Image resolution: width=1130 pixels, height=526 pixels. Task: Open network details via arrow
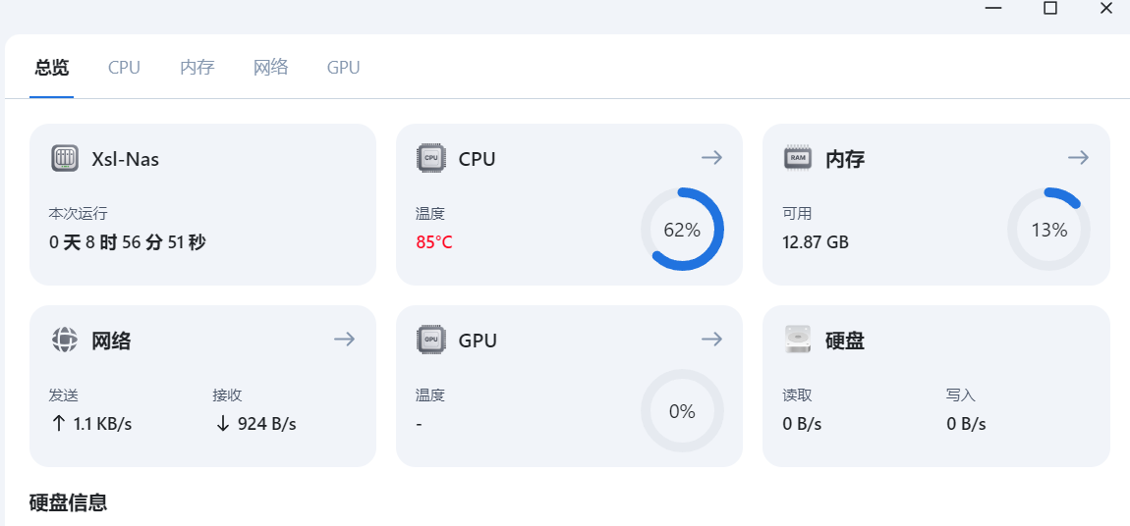click(x=344, y=340)
